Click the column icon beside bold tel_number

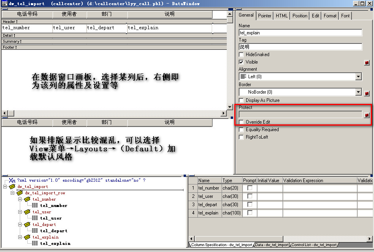pos(35,205)
